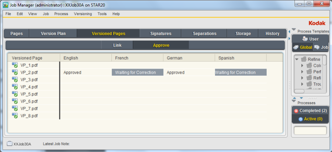Screen dimensions: 332x152
Task: Select the Versioned Pages tab
Action: [x=108, y=34]
